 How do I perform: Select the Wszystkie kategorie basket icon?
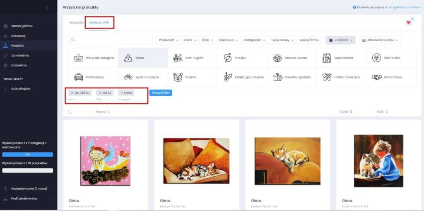pos(78,58)
